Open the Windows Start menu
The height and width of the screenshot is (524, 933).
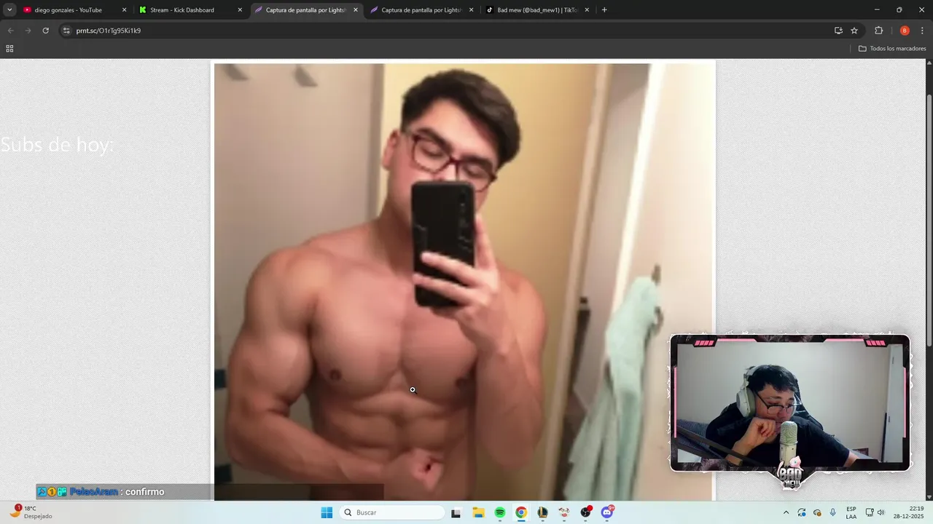tap(327, 512)
